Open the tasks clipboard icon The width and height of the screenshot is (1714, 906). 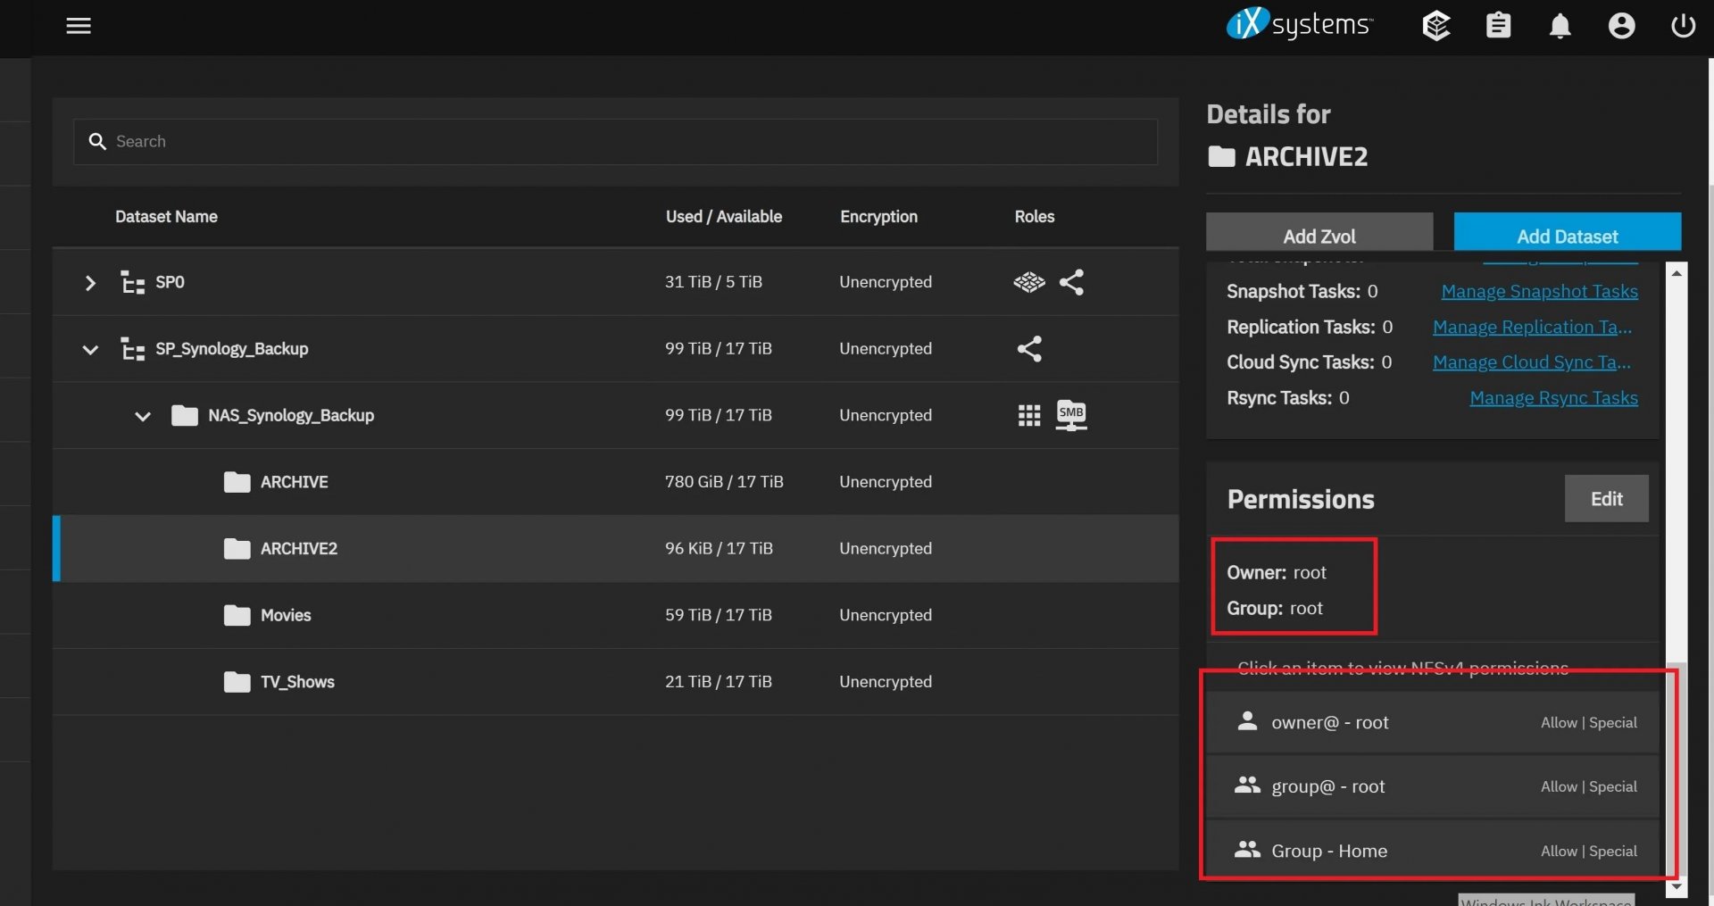point(1498,26)
